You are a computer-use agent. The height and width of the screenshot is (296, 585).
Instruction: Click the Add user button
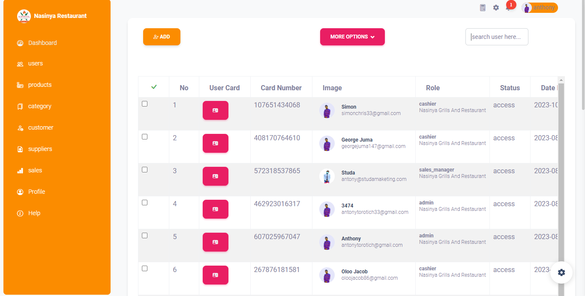162,37
